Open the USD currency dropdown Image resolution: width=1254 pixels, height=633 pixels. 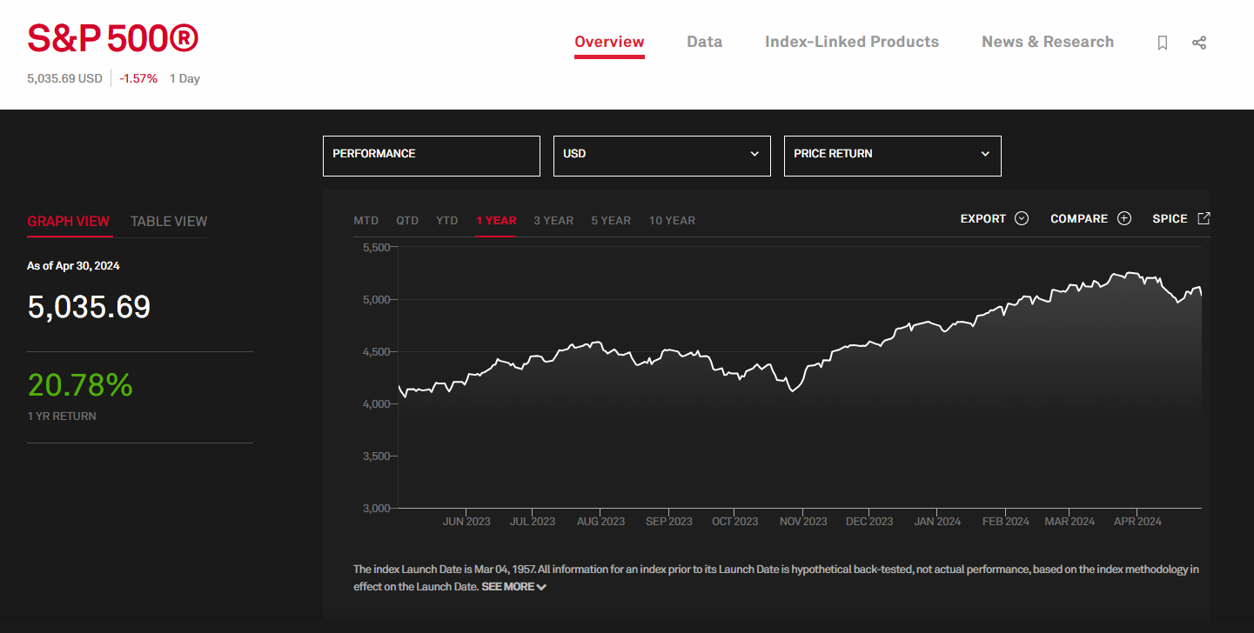pos(662,156)
